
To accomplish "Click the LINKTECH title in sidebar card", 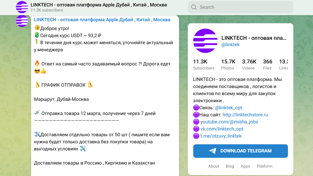I will click(x=254, y=38).
